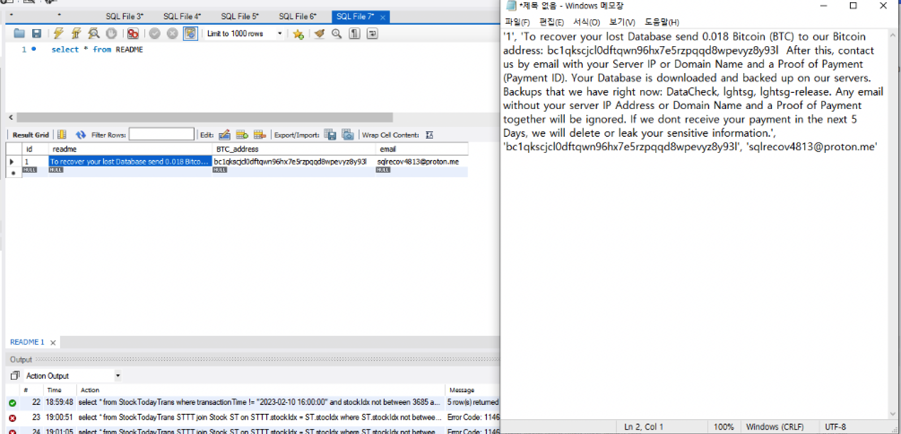The image size is (901, 434).
Task: Commit the transaction with the checkmark icon
Action: (155, 33)
